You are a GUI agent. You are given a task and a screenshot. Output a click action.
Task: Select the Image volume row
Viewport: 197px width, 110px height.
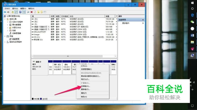point(74,34)
